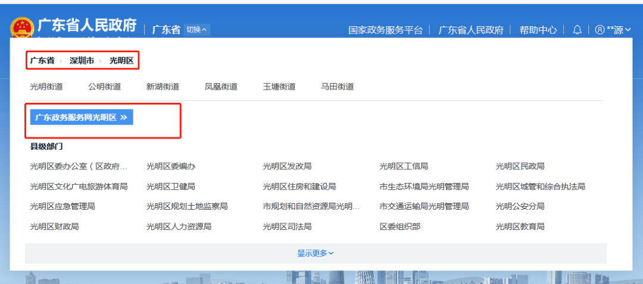Open 广东省人民政府 link in top navigation

[471, 30]
